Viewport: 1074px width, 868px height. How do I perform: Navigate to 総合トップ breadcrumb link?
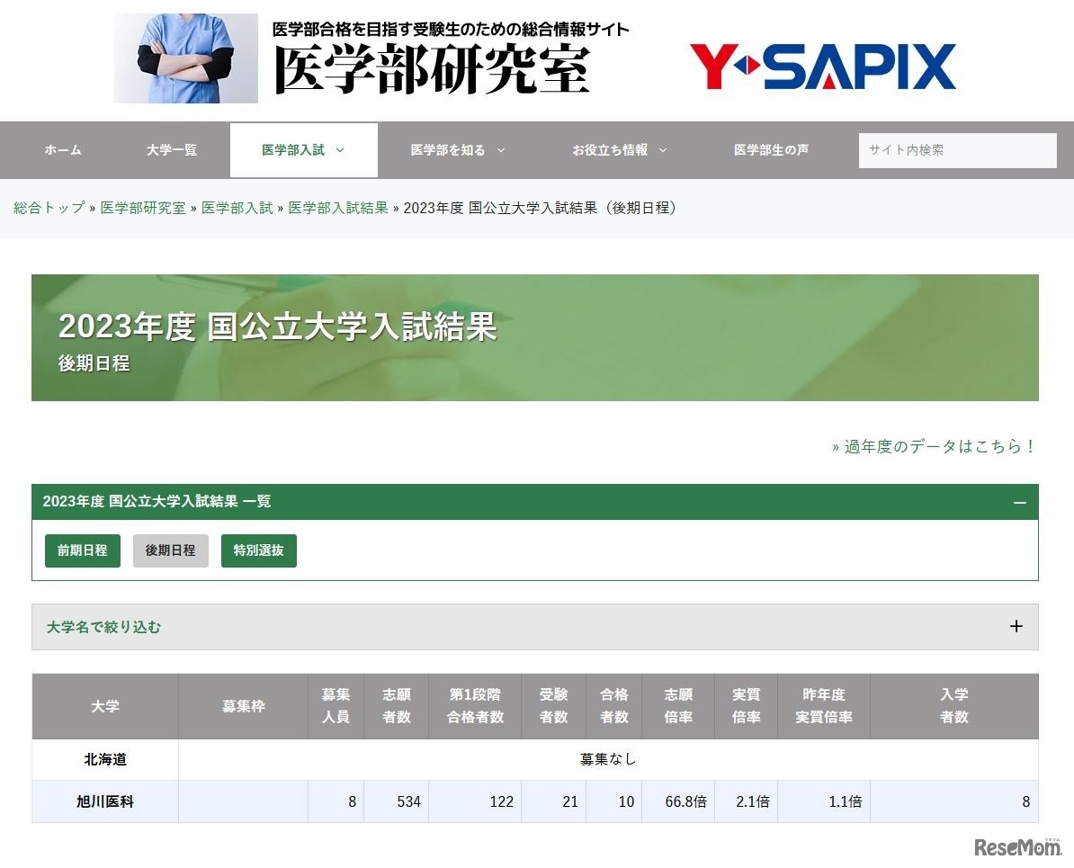point(49,208)
